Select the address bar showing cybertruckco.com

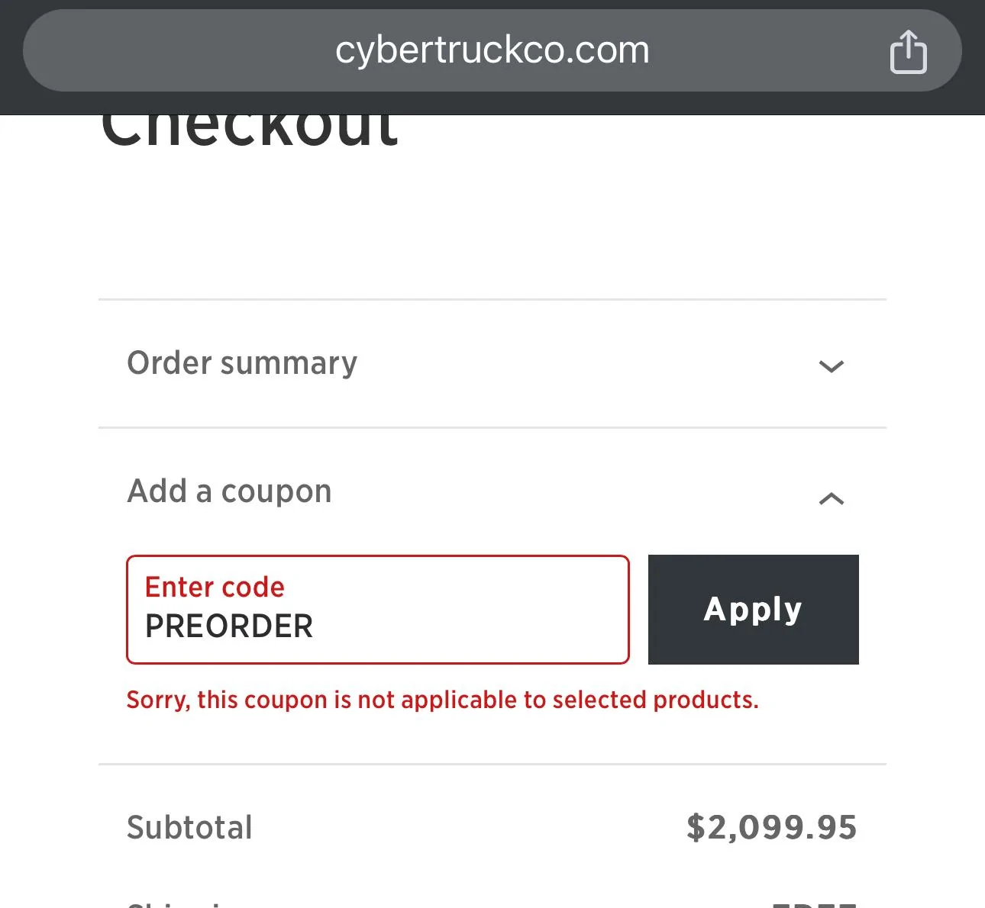coord(492,50)
